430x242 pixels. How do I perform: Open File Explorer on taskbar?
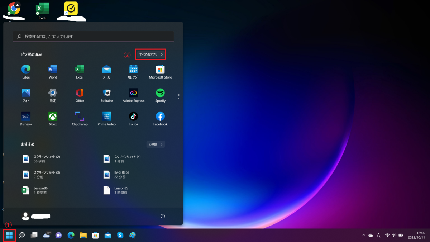83,235
